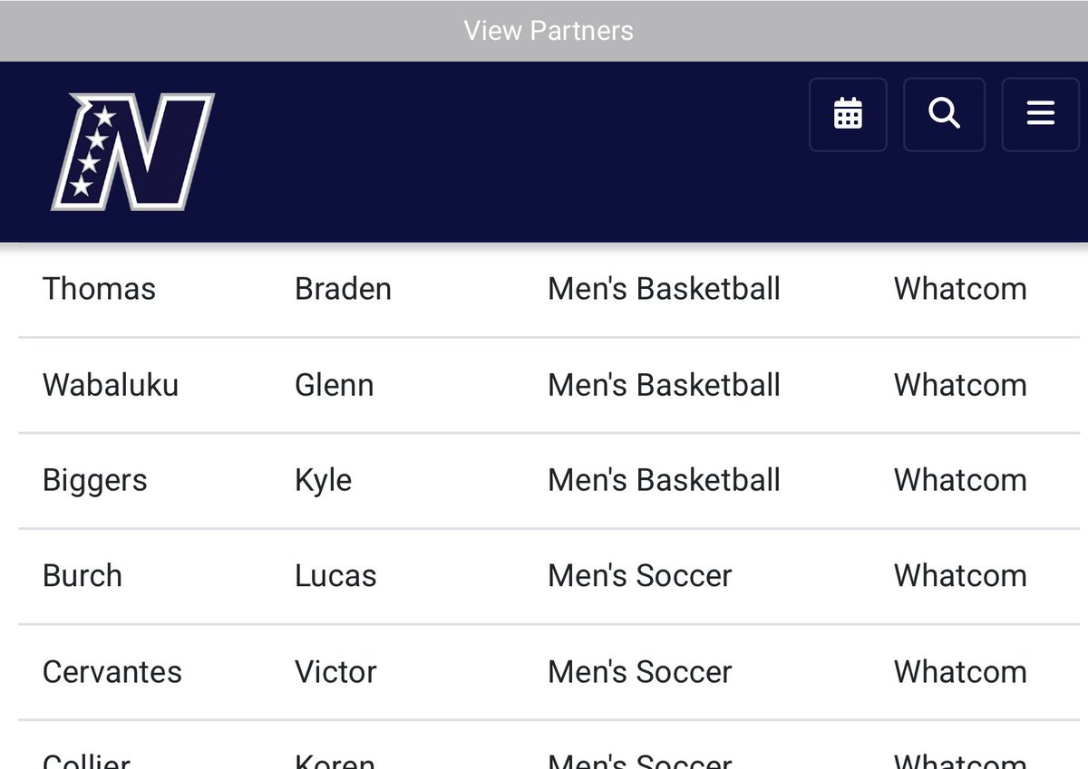This screenshot has width=1088, height=769.
Task: Select the Thomas last name cell
Action: click(x=99, y=289)
